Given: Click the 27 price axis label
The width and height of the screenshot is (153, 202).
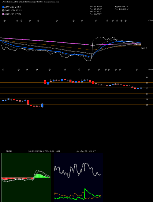Looking at the screenshot, I should 147,88.
